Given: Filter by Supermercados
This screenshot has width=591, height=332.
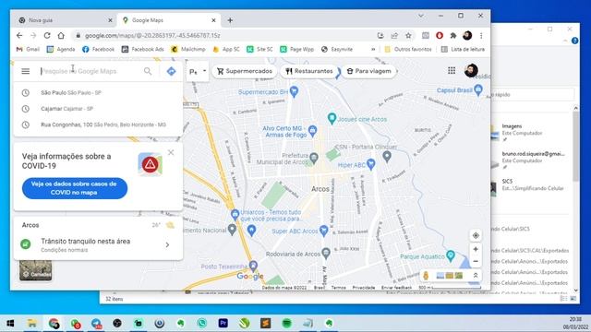Looking at the screenshot, I should tap(245, 71).
